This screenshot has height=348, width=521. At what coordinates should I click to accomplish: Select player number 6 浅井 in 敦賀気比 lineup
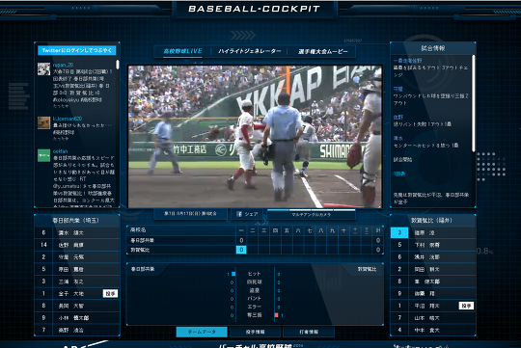pyautogui.click(x=432, y=257)
